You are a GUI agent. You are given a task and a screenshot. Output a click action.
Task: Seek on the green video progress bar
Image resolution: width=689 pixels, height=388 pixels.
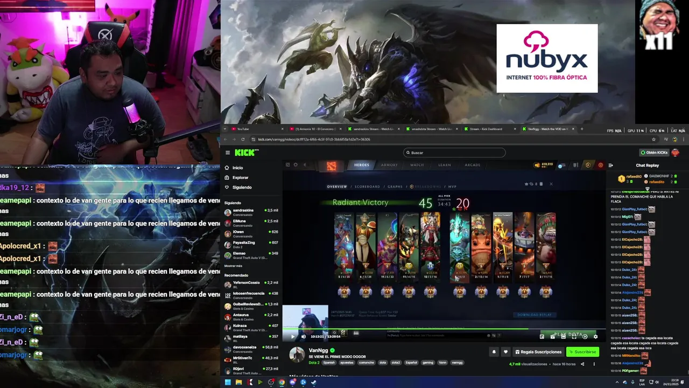444,329
